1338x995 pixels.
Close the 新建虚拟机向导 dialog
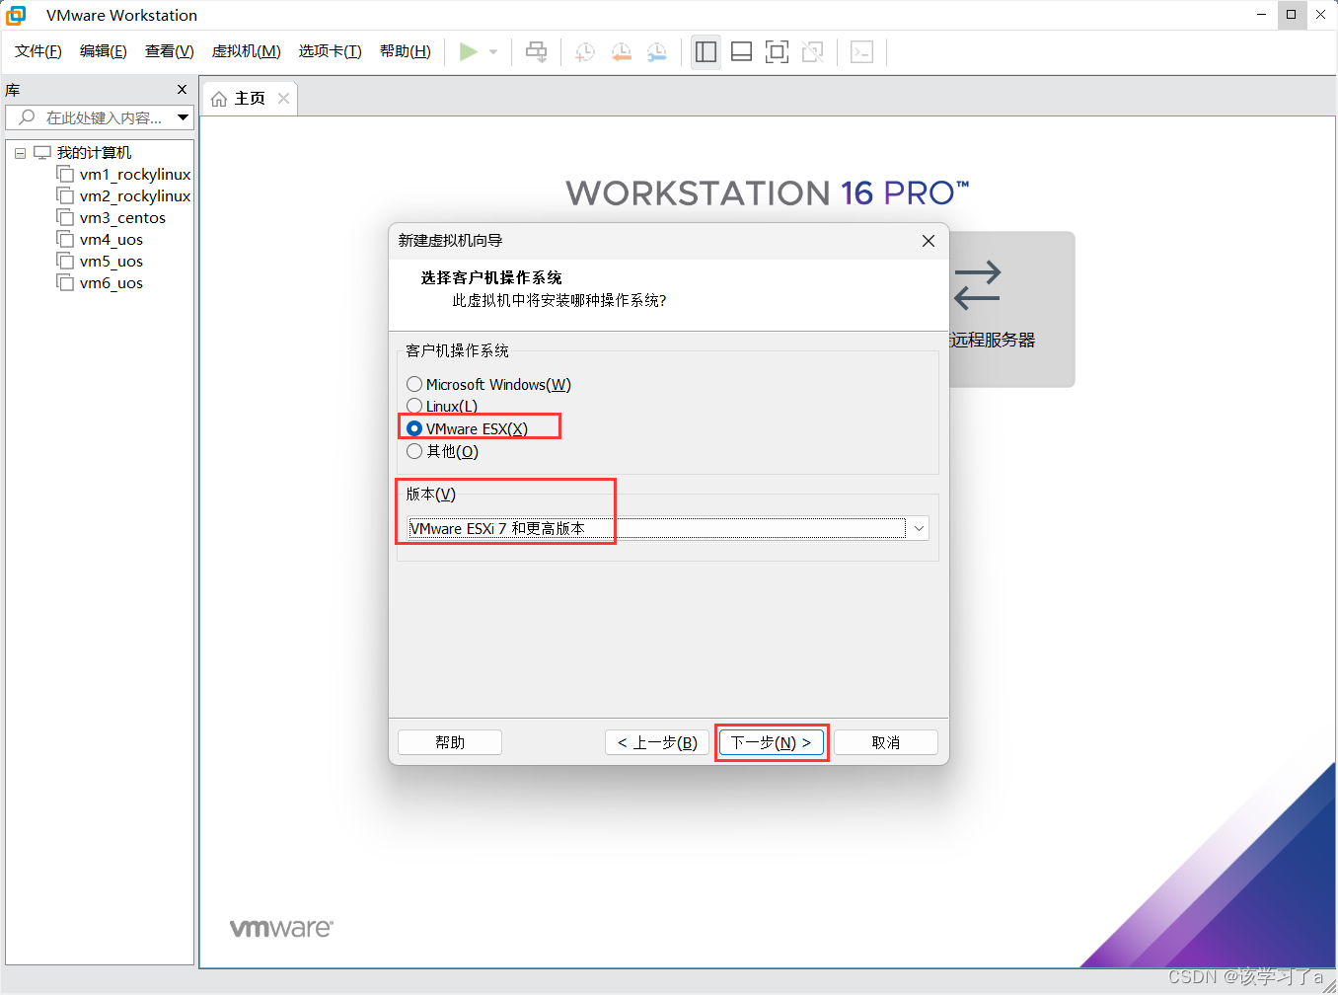(x=929, y=241)
